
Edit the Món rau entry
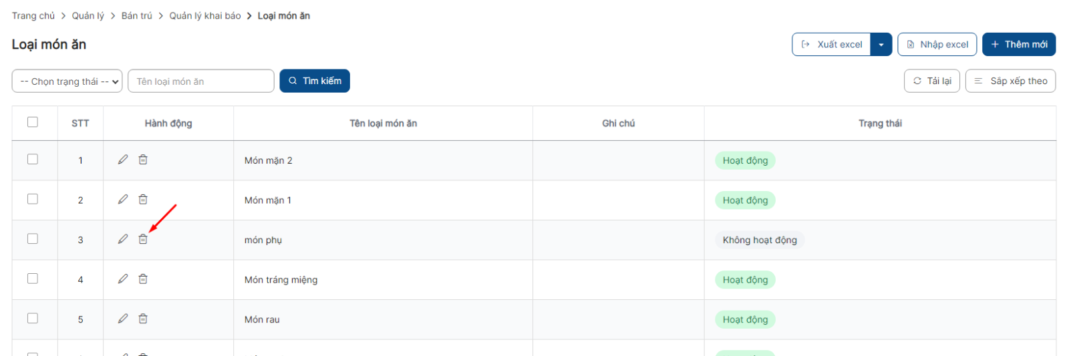(123, 319)
